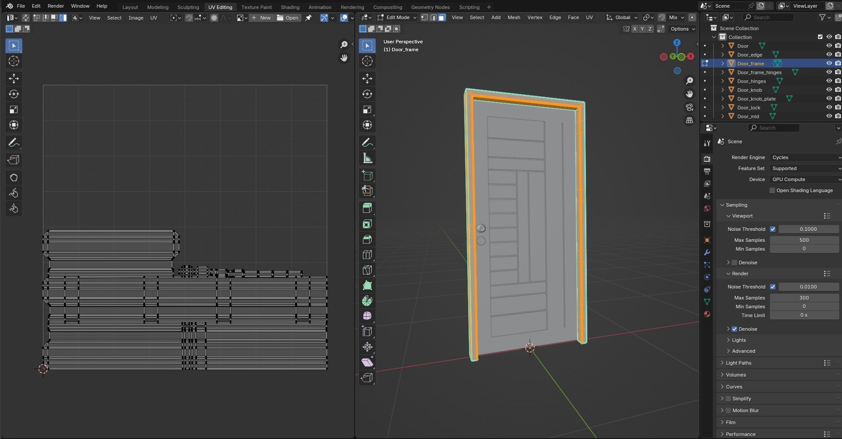842x439 pixels.
Task: Select Door_frame_hinges in outliner
Action: coord(759,72)
